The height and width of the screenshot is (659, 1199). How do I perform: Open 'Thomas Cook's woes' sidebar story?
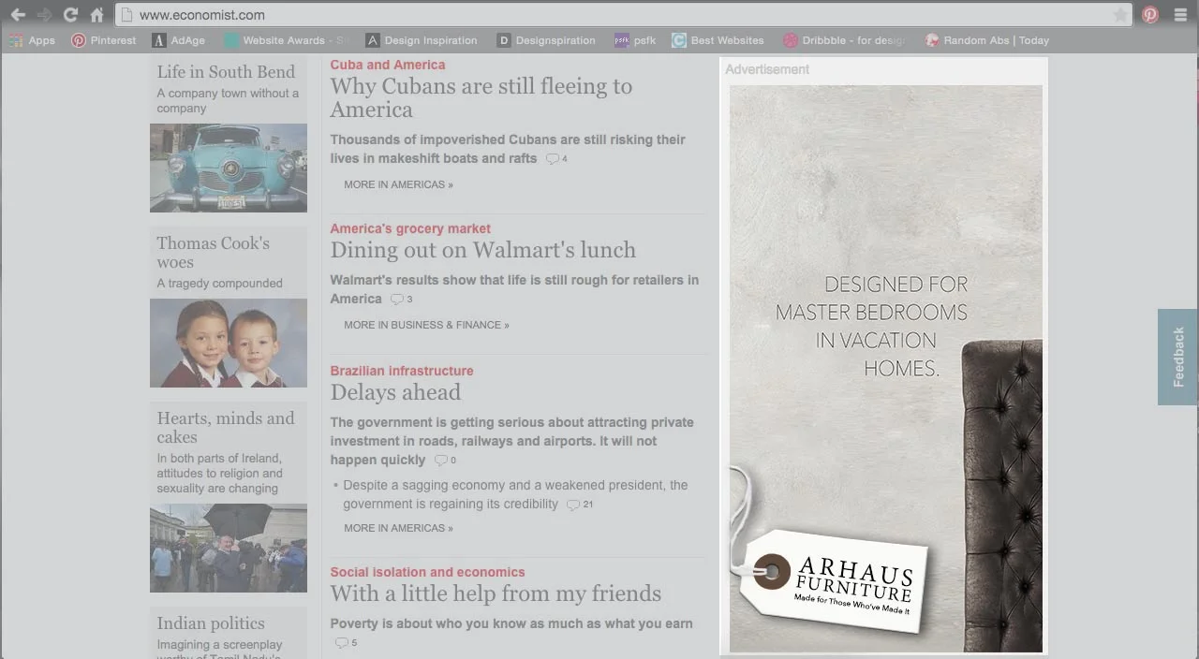pyautogui.click(x=214, y=253)
